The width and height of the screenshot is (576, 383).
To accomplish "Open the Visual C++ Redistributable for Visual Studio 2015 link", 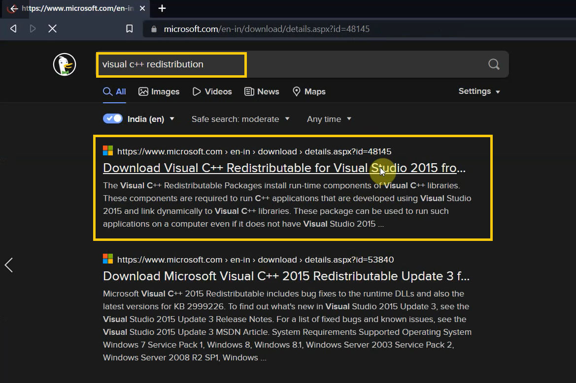I will click(246, 168).
